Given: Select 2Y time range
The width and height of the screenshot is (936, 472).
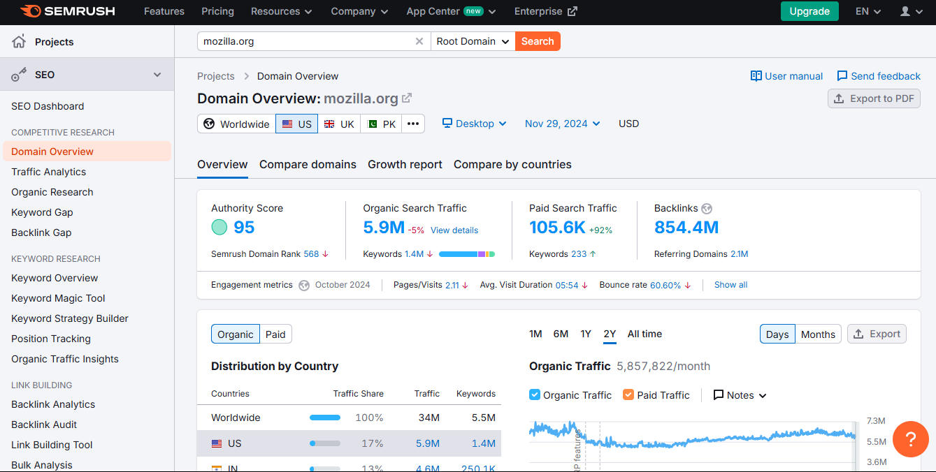Looking at the screenshot, I should 610,334.
